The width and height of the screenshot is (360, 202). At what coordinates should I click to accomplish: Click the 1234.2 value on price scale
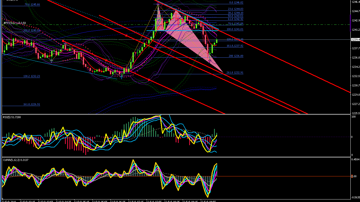(356, 67)
